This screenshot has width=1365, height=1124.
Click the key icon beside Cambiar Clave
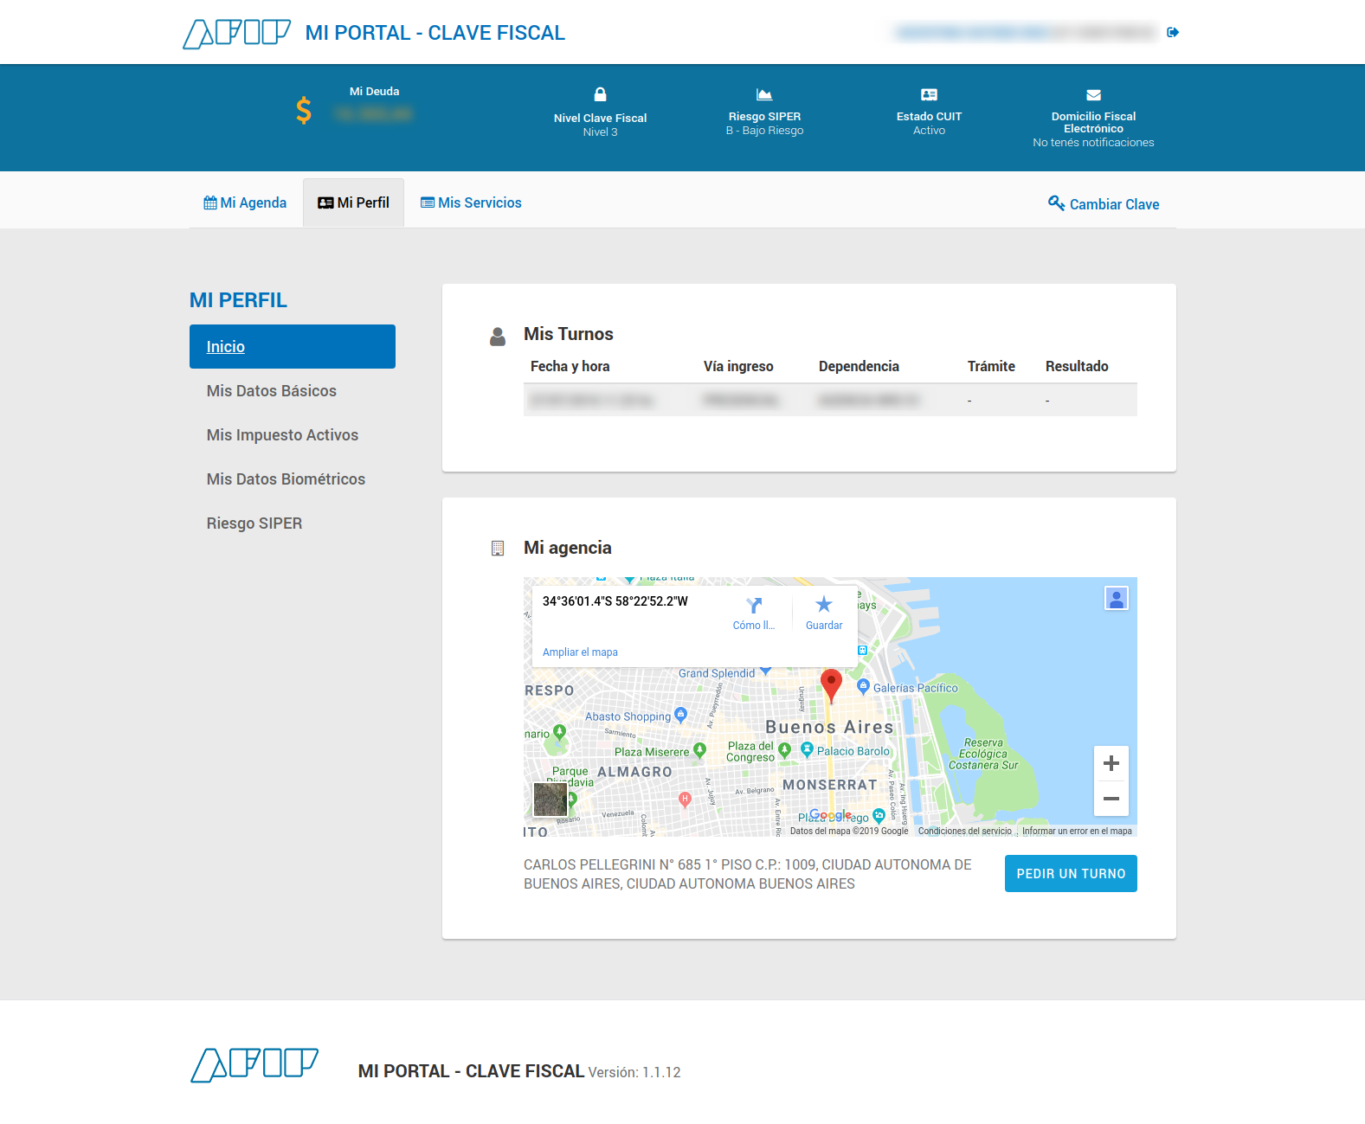click(1056, 202)
